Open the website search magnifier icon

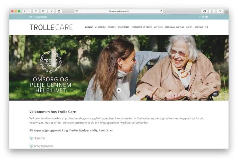click(x=207, y=27)
